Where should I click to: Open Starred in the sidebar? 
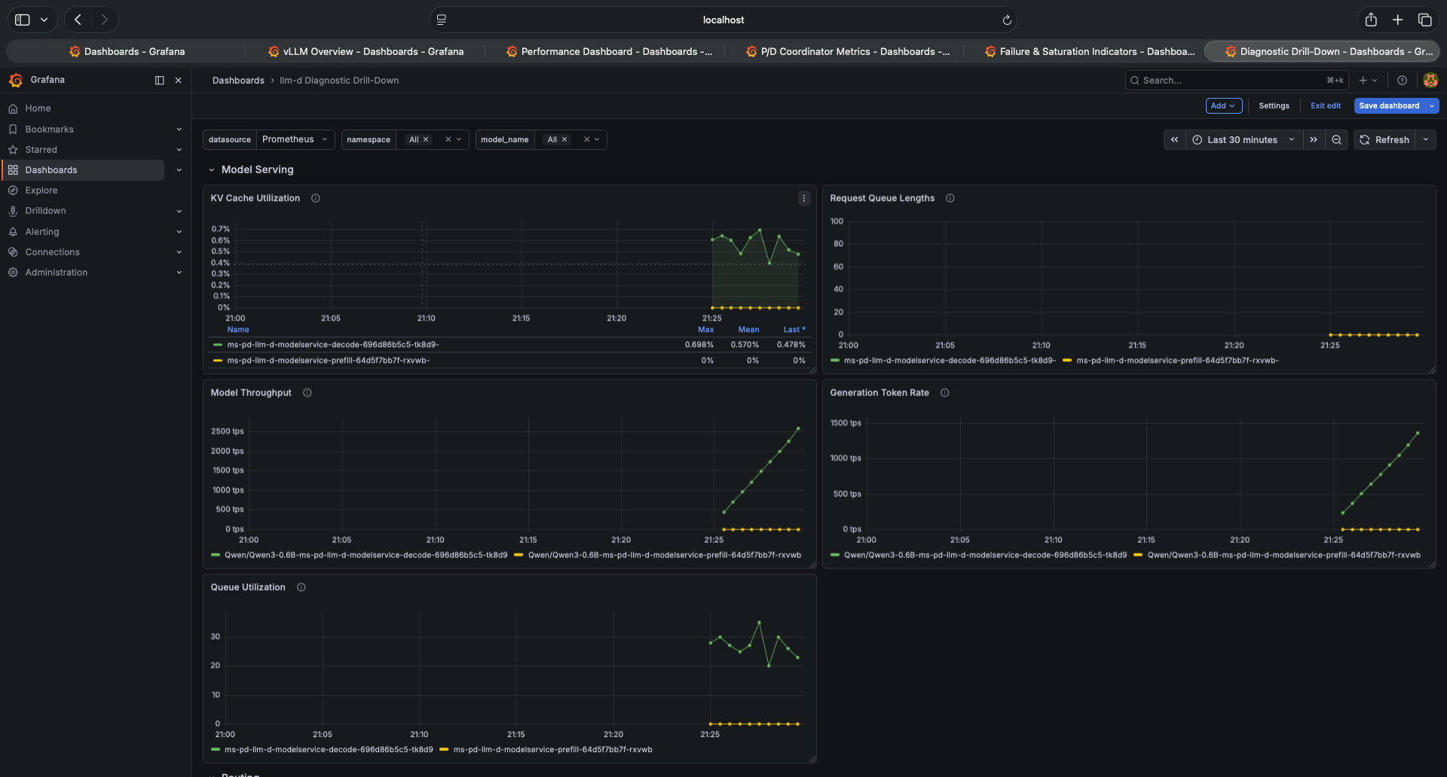41,150
